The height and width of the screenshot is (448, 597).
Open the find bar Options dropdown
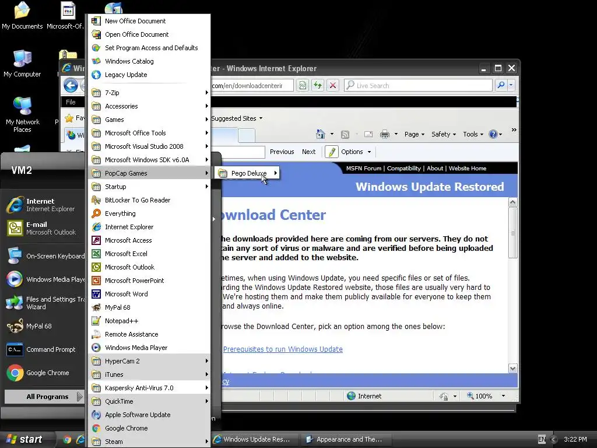[356, 152]
